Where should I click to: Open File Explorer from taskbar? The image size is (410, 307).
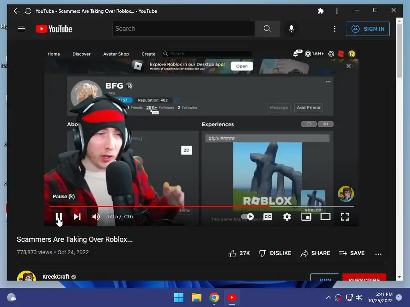[x=196, y=297]
